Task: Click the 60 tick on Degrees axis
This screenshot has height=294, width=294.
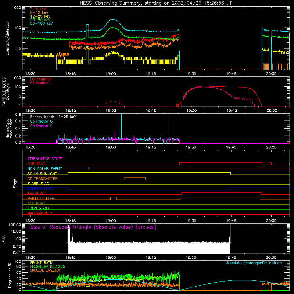Action: pos(19,273)
